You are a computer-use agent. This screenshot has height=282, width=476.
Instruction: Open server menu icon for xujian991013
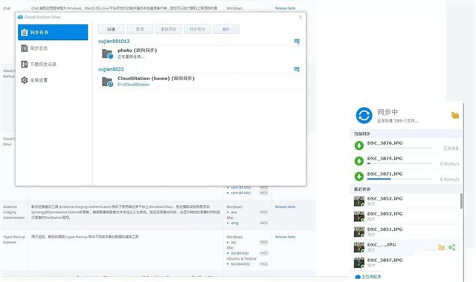[297, 42]
